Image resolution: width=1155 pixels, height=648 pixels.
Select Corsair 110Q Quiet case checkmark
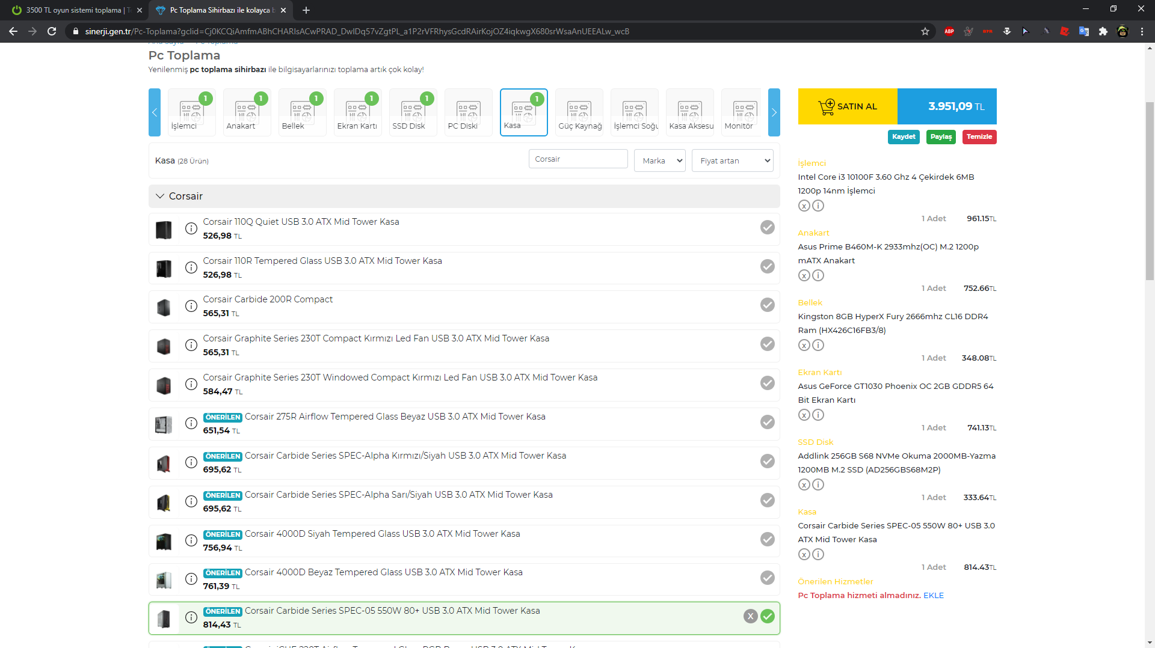[x=768, y=227]
